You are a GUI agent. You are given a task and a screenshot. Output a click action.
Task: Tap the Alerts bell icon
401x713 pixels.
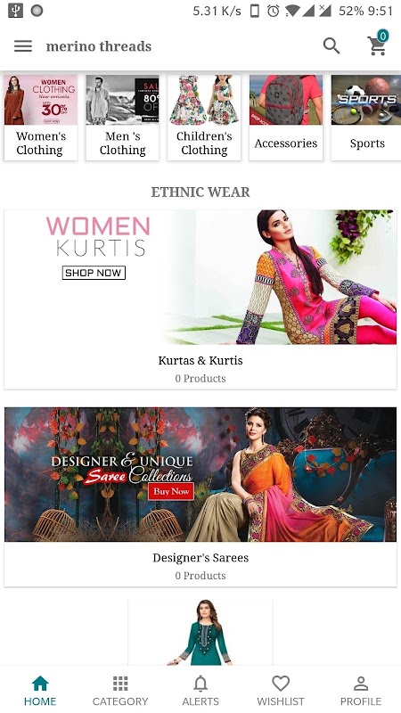(200, 683)
